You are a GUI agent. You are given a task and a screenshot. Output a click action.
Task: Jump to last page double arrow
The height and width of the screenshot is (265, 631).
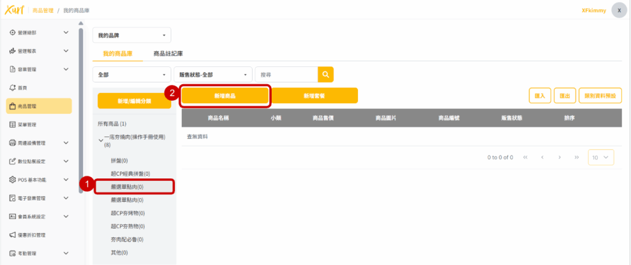pyautogui.click(x=576, y=157)
